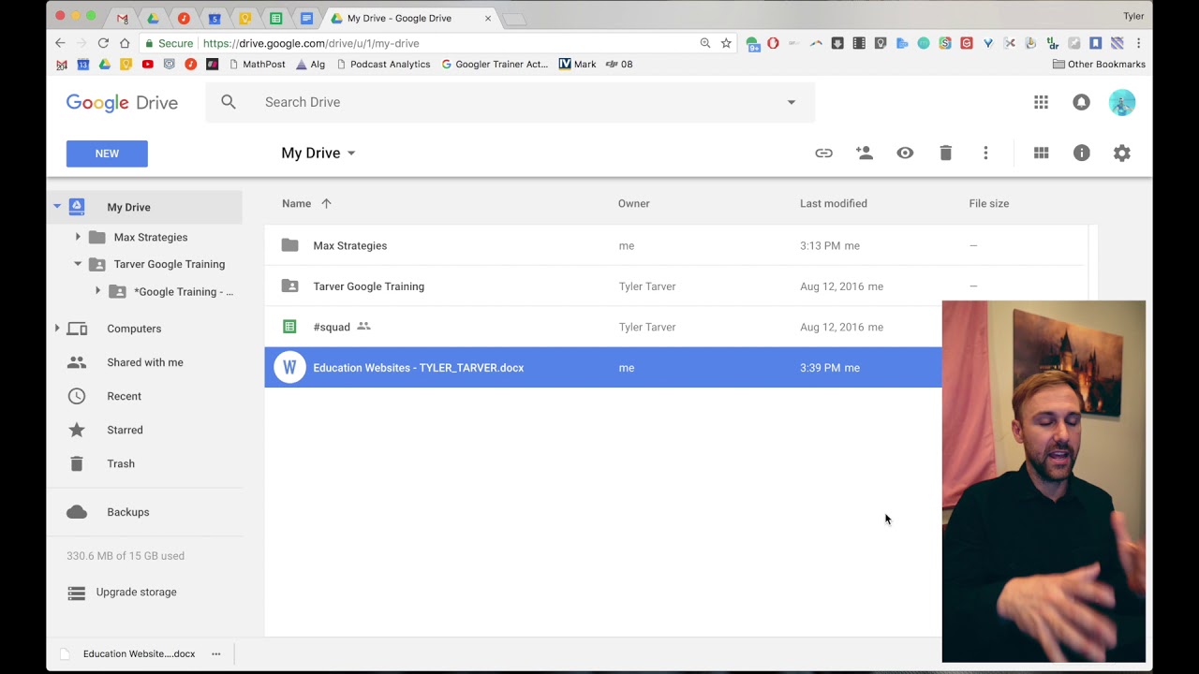Viewport: 1199px width, 674px height.
Task: Click the YouTube bookmark icon
Action: click(147, 65)
